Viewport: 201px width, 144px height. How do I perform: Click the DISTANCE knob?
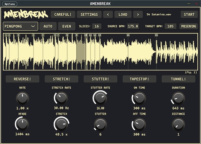(x=178, y=124)
